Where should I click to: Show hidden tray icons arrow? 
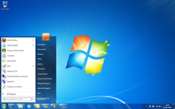point(147,107)
